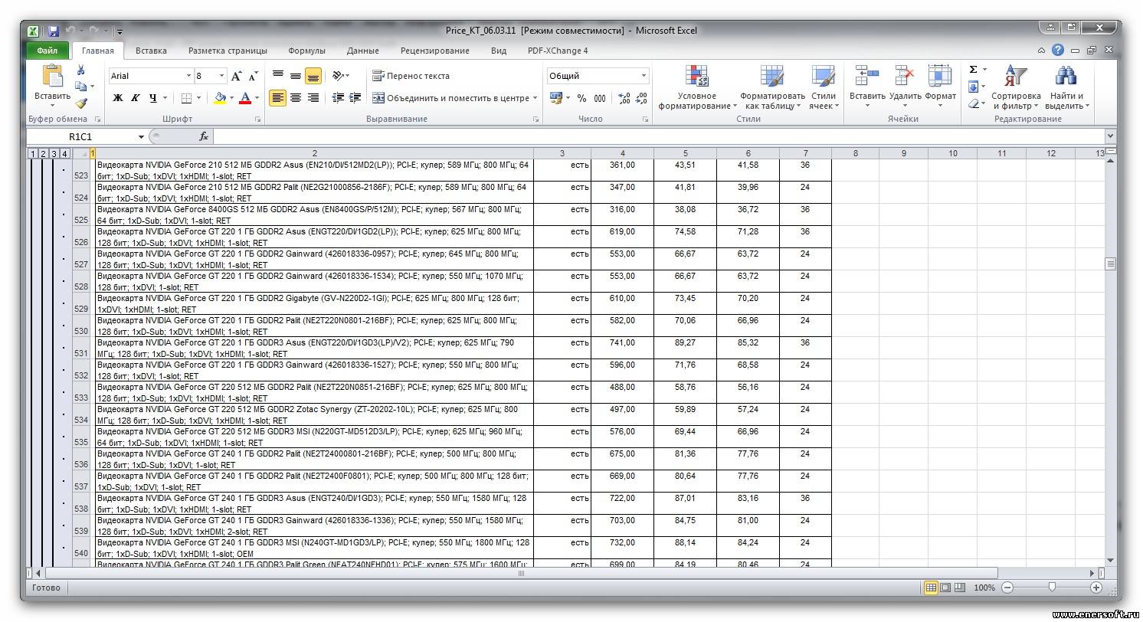Click Объединить и поместить в центре
This screenshot has height=622, width=1143.
(450, 97)
